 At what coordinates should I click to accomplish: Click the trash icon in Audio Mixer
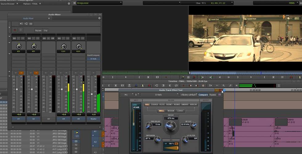coord(21,30)
